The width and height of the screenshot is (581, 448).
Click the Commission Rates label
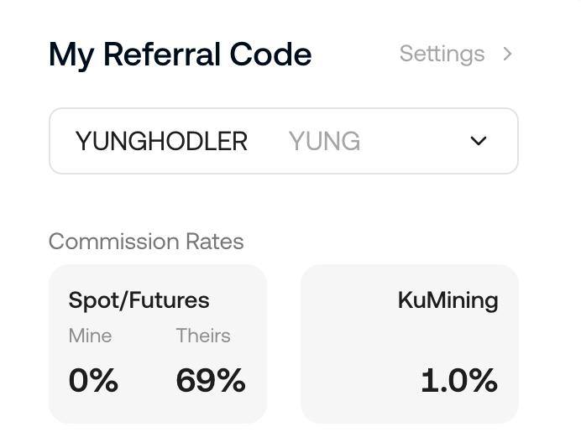tap(146, 242)
